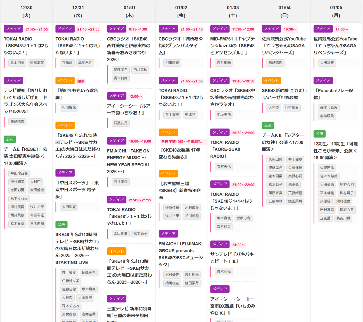Open FM AICHI TAKE ON ENERGY MUSIC entry
The height and width of the screenshot is (322, 363).
click(x=128, y=161)
